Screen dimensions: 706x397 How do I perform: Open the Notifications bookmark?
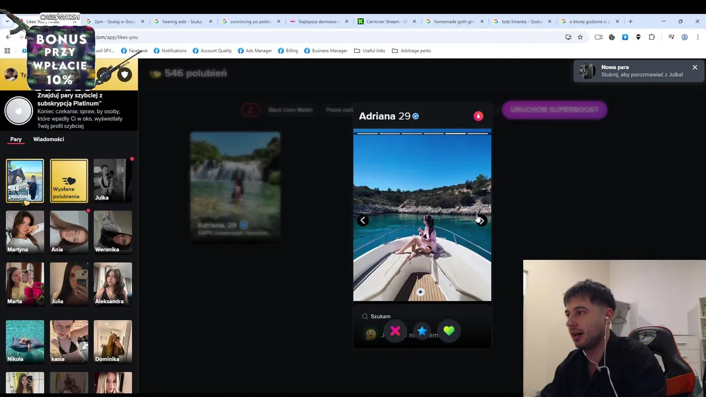170,51
